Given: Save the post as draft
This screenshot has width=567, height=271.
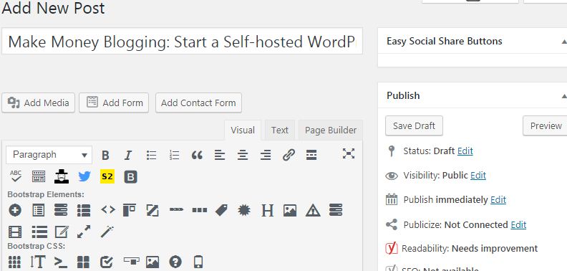Looking at the screenshot, I should [414, 125].
